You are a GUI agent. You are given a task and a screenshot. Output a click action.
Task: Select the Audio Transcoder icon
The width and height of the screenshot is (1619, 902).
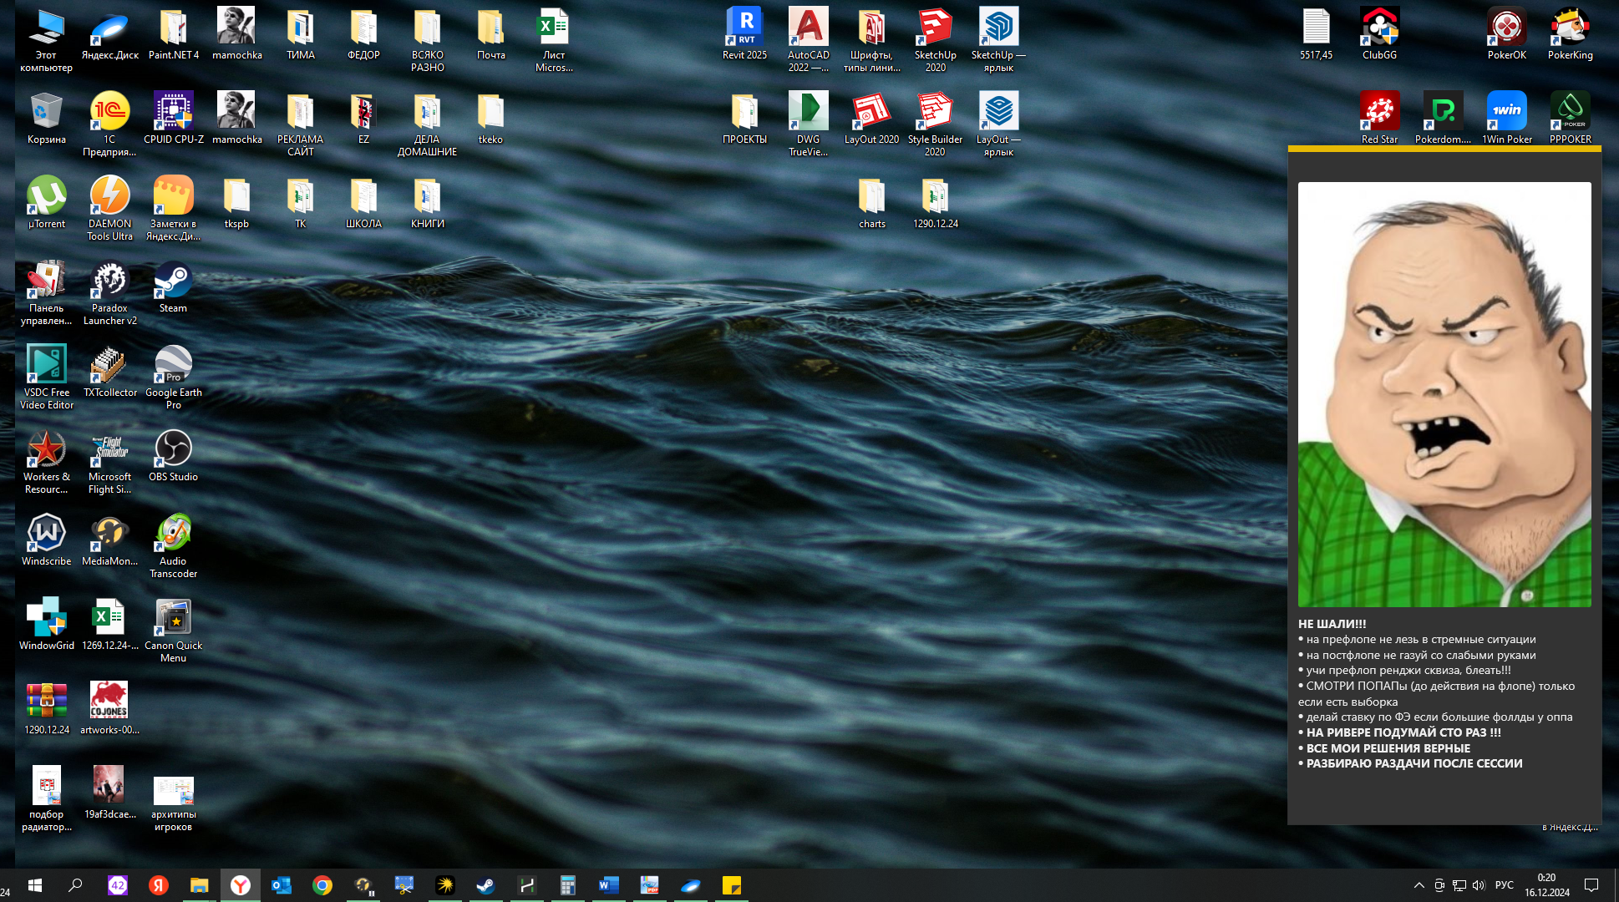pyautogui.click(x=173, y=546)
